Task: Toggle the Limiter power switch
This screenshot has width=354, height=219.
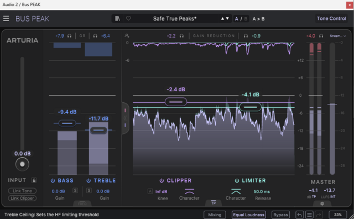Action: [237, 181]
